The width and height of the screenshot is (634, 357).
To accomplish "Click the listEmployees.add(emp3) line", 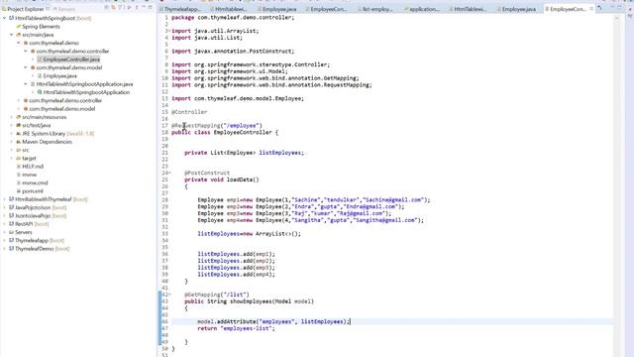I will tap(236, 268).
